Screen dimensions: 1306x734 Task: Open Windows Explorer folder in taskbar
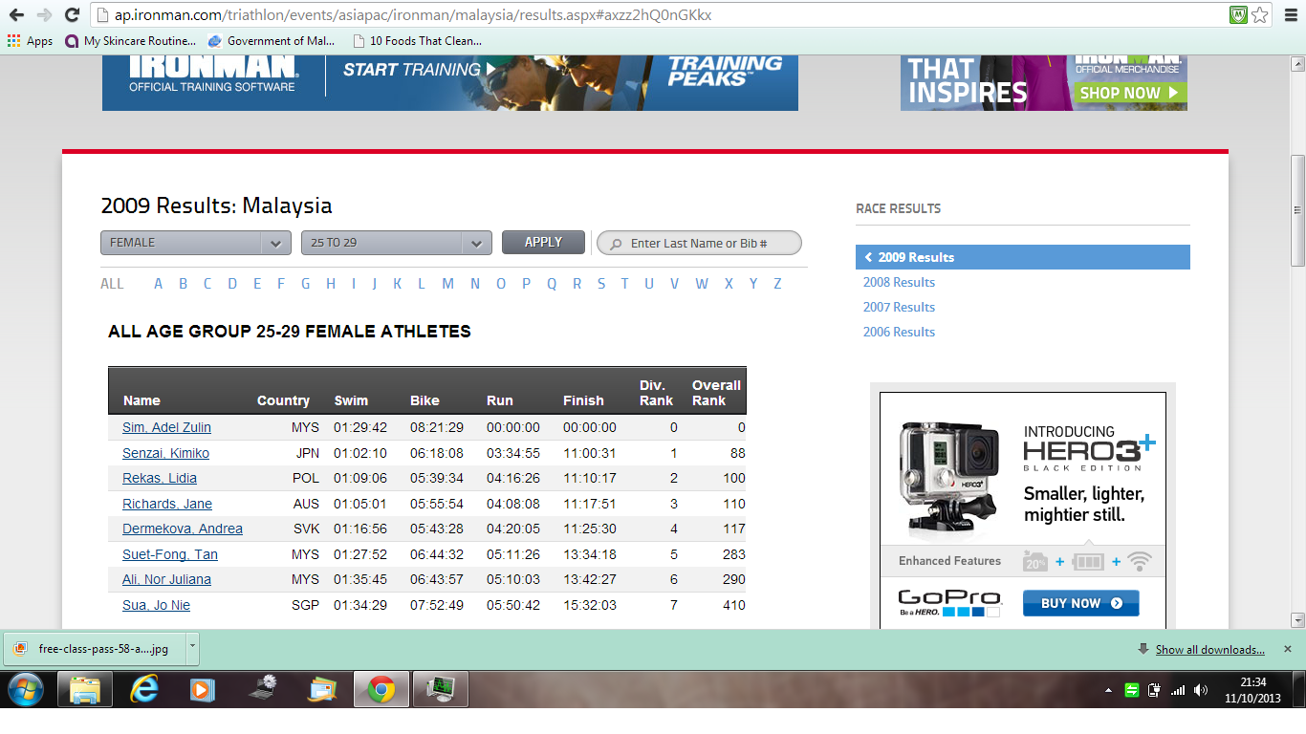(x=85, y=689)
